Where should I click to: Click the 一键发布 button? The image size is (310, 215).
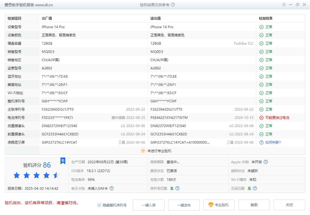pyautogui.click(x=184, y=205)
